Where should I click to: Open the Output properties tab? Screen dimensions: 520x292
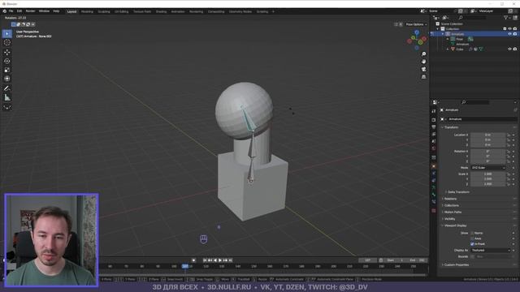[x=433, y=127]
